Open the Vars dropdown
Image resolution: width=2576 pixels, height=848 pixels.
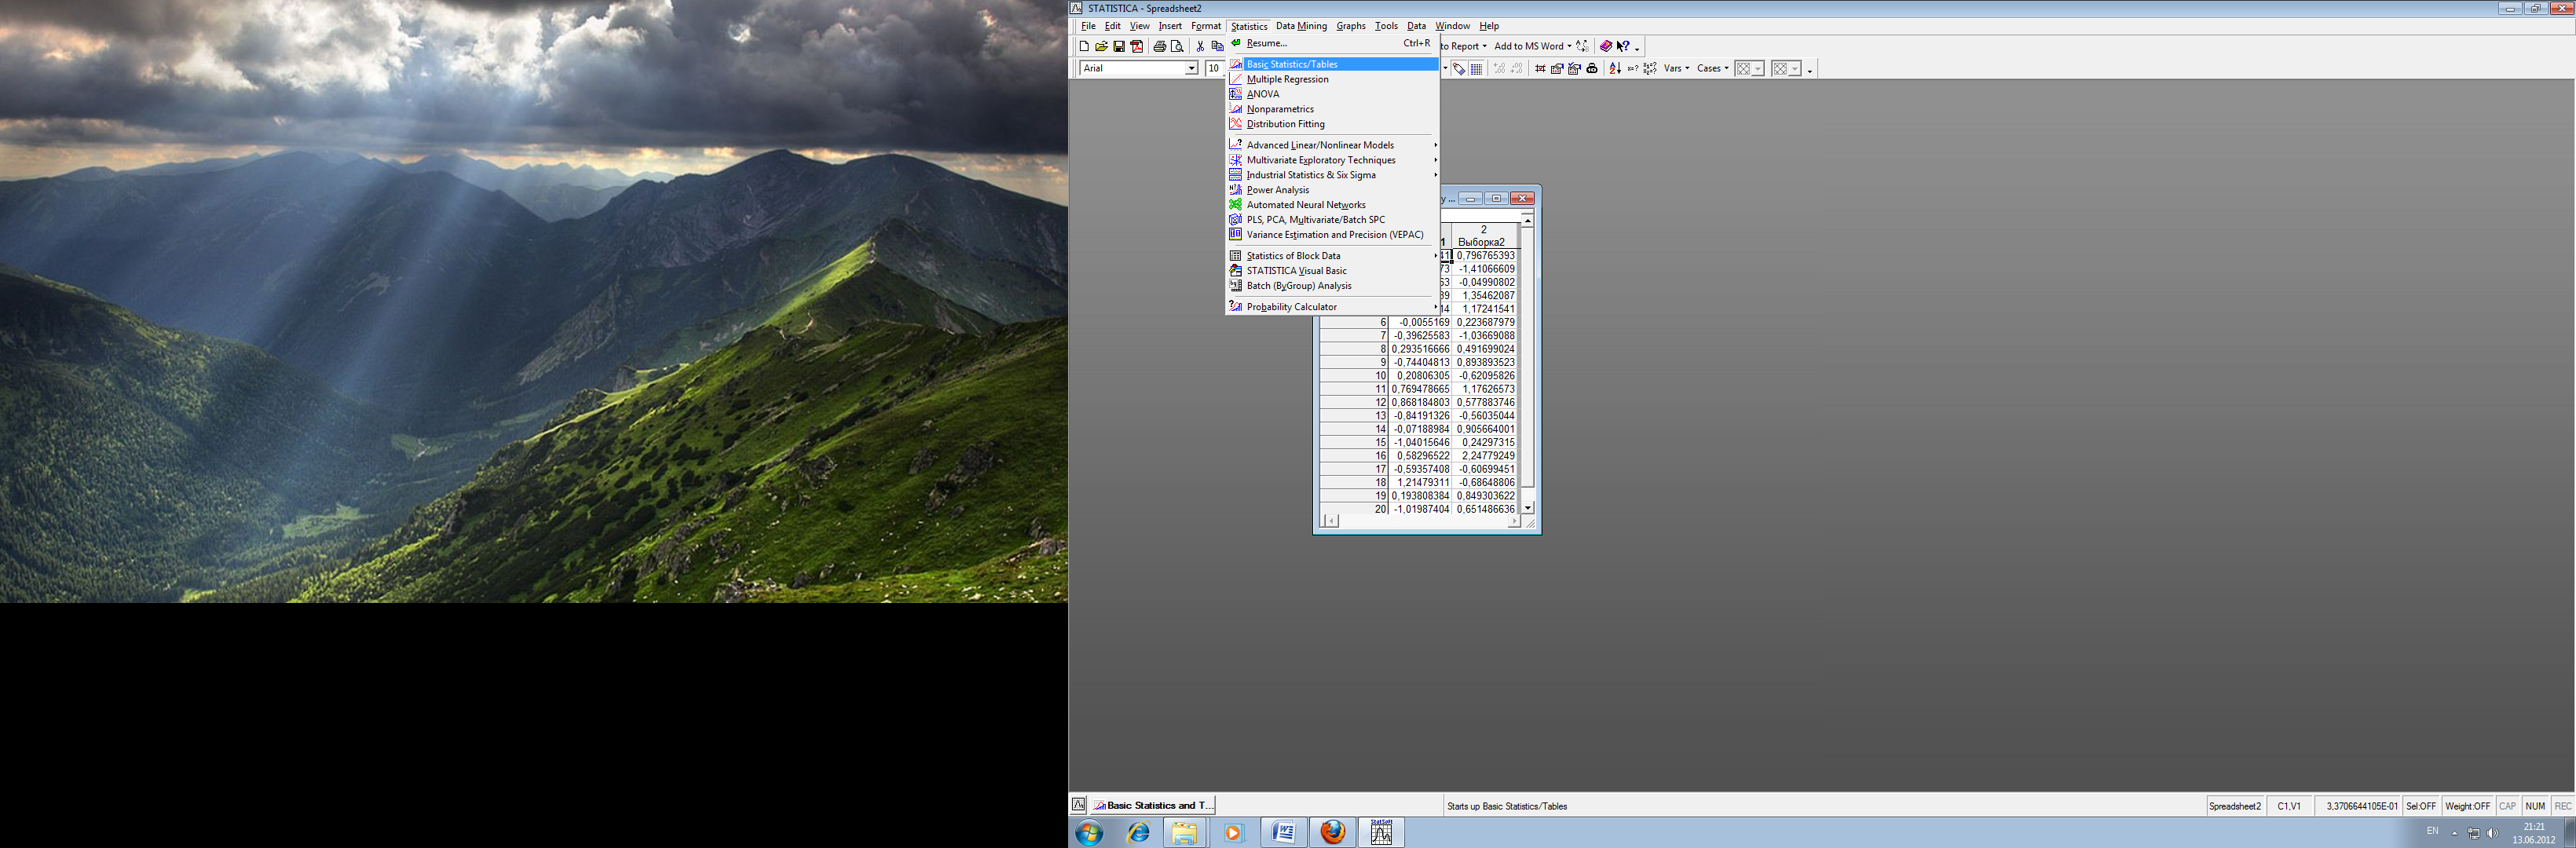pos(1676,68)
